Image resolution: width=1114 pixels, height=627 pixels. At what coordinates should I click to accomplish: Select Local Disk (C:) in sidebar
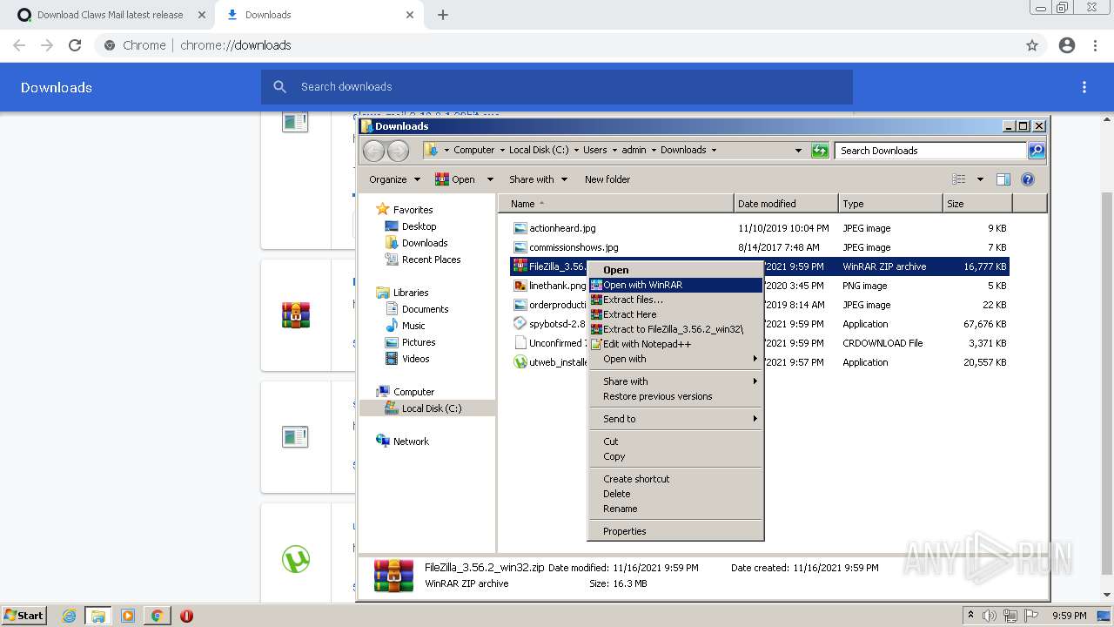coord(431,408)
